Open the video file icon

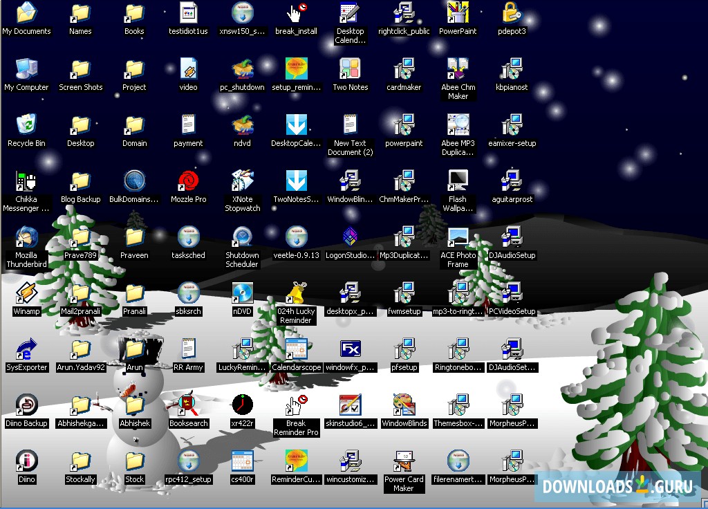click(188, 68)
